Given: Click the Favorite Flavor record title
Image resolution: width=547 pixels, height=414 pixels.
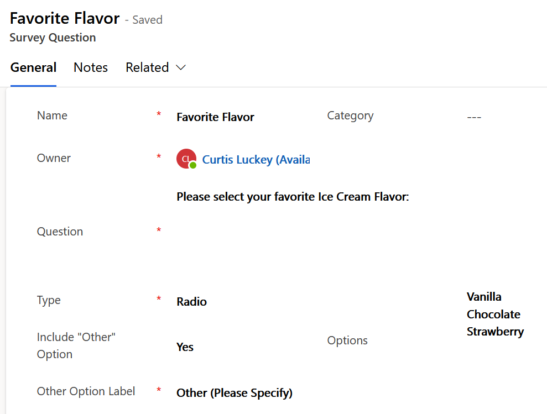Looking at the screenshot, I should coord(65,18).
